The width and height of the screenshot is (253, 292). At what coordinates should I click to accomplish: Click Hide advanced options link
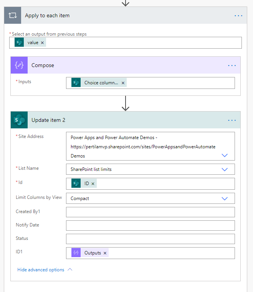pyautogui.click(x=41, y=270)
